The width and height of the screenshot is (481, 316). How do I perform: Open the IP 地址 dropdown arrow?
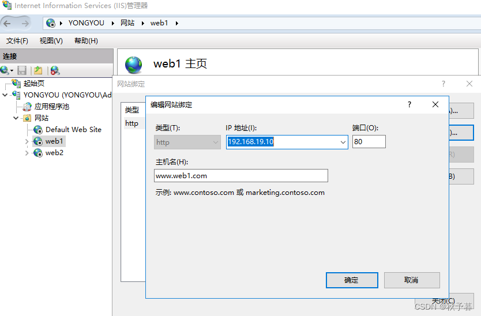[343, 142]
